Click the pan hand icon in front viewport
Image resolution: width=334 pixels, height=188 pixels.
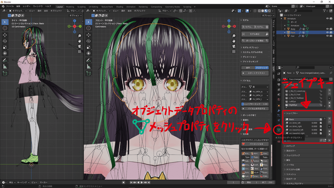click(234, 41)
